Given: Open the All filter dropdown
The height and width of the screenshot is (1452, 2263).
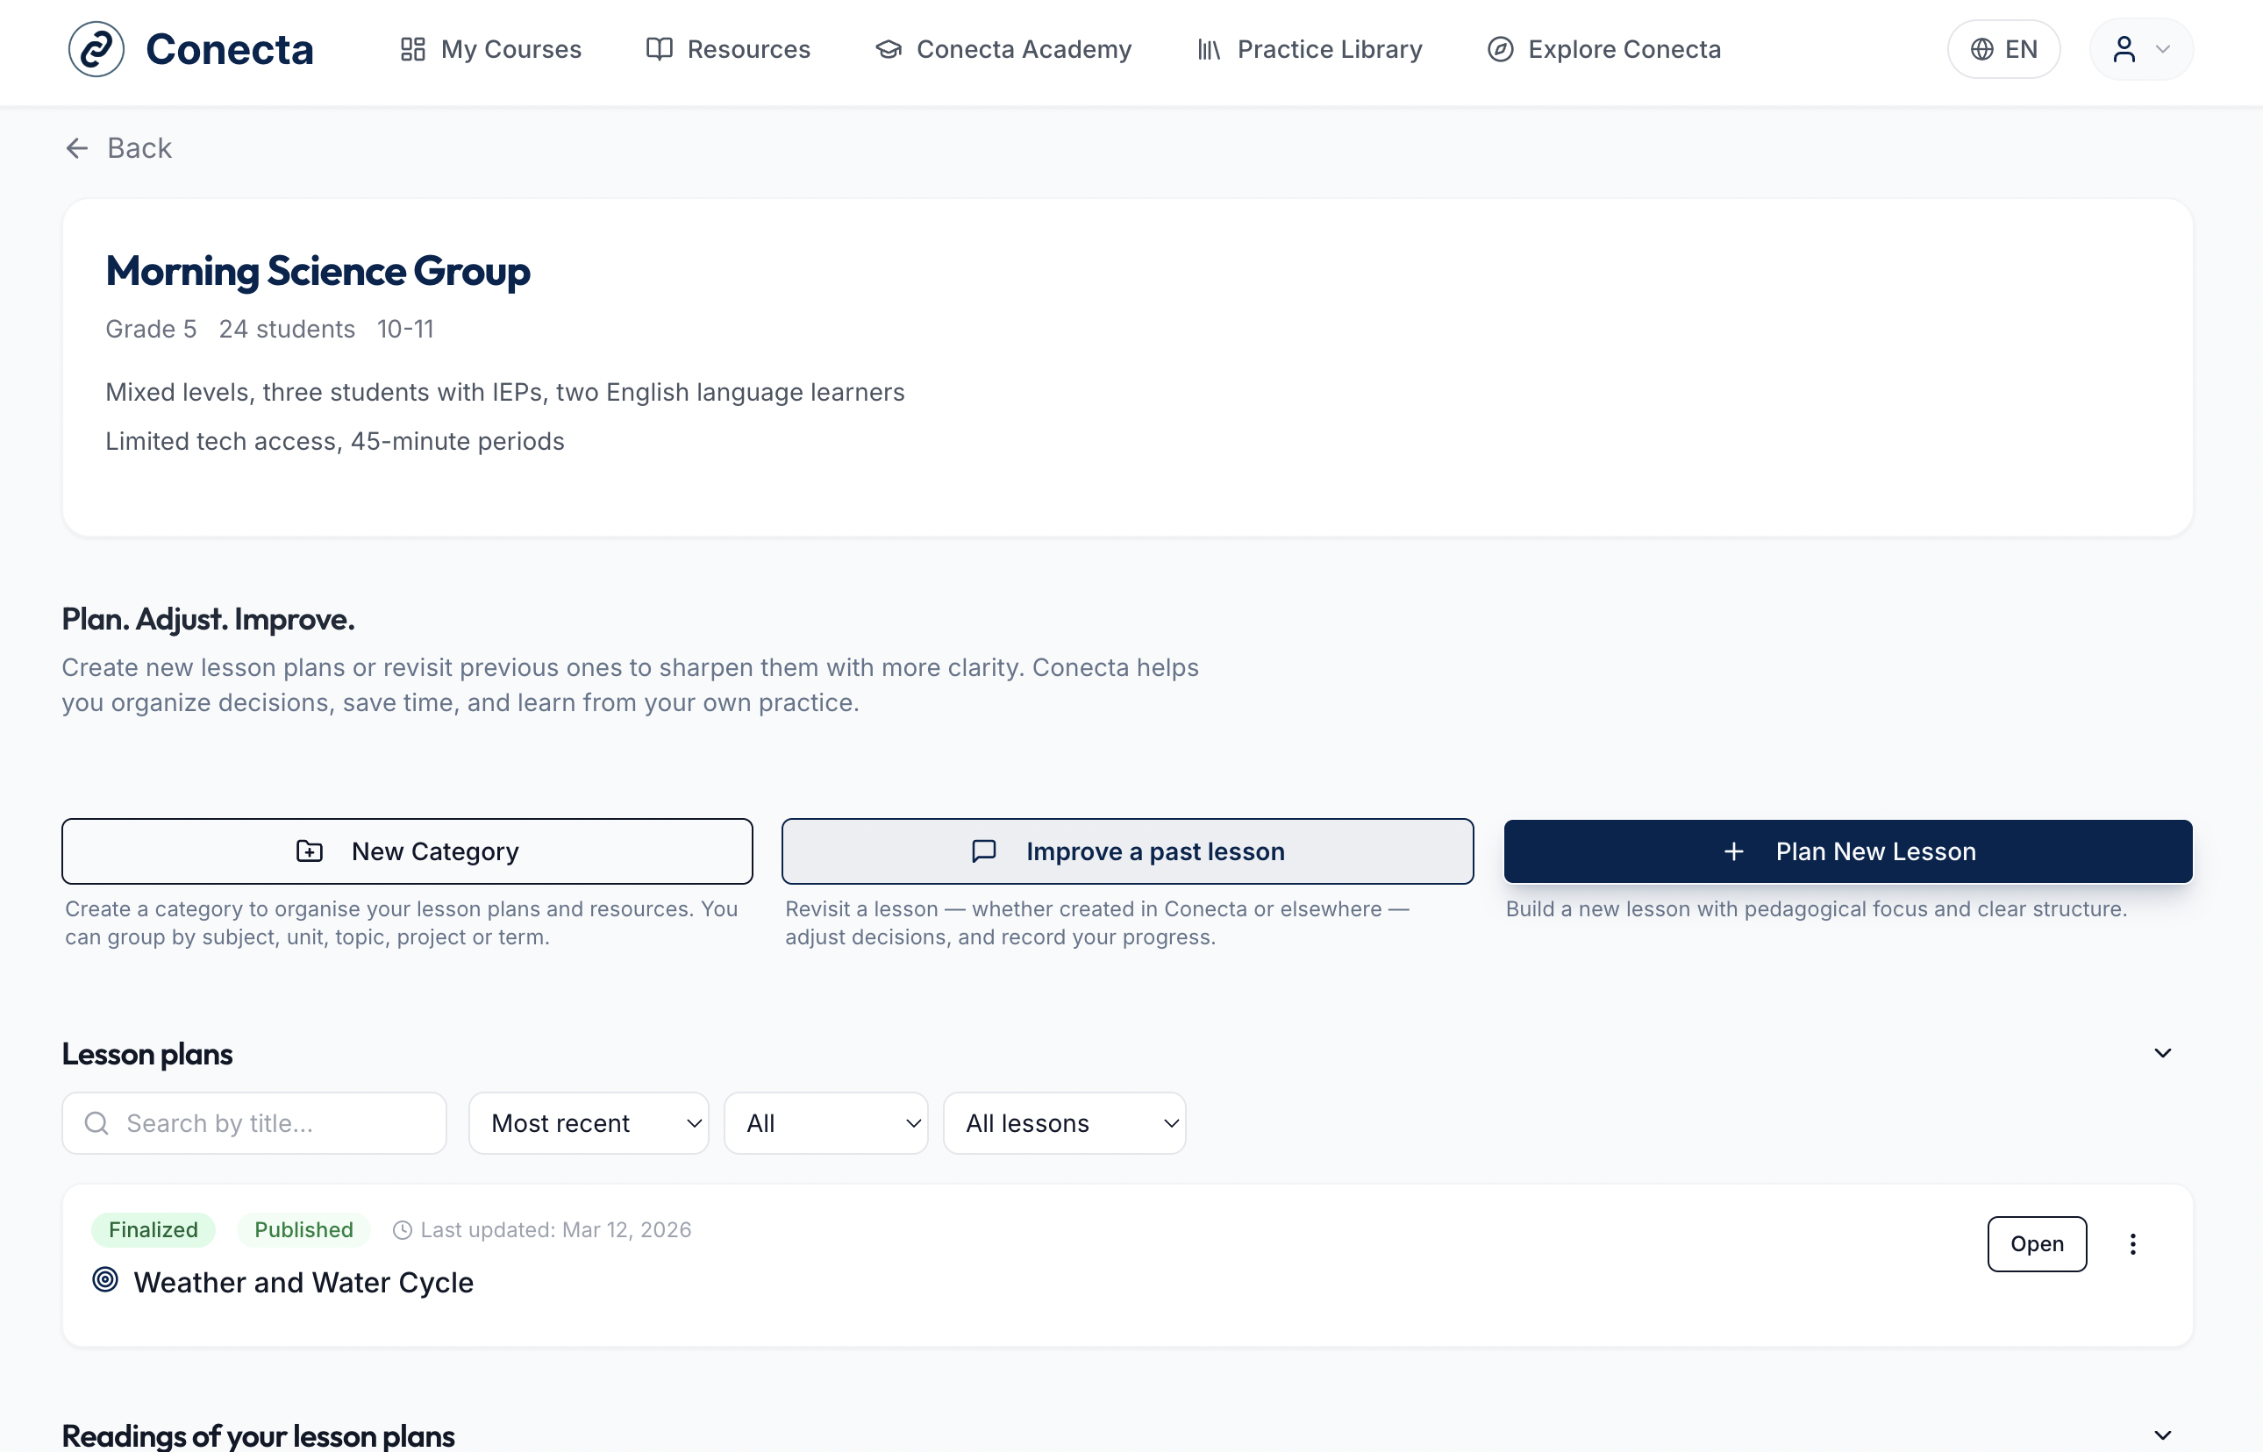Looking at the screenshot, I should (825, 1123).
